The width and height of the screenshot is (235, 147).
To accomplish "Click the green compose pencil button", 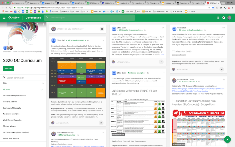I will (x=228, y=139).
